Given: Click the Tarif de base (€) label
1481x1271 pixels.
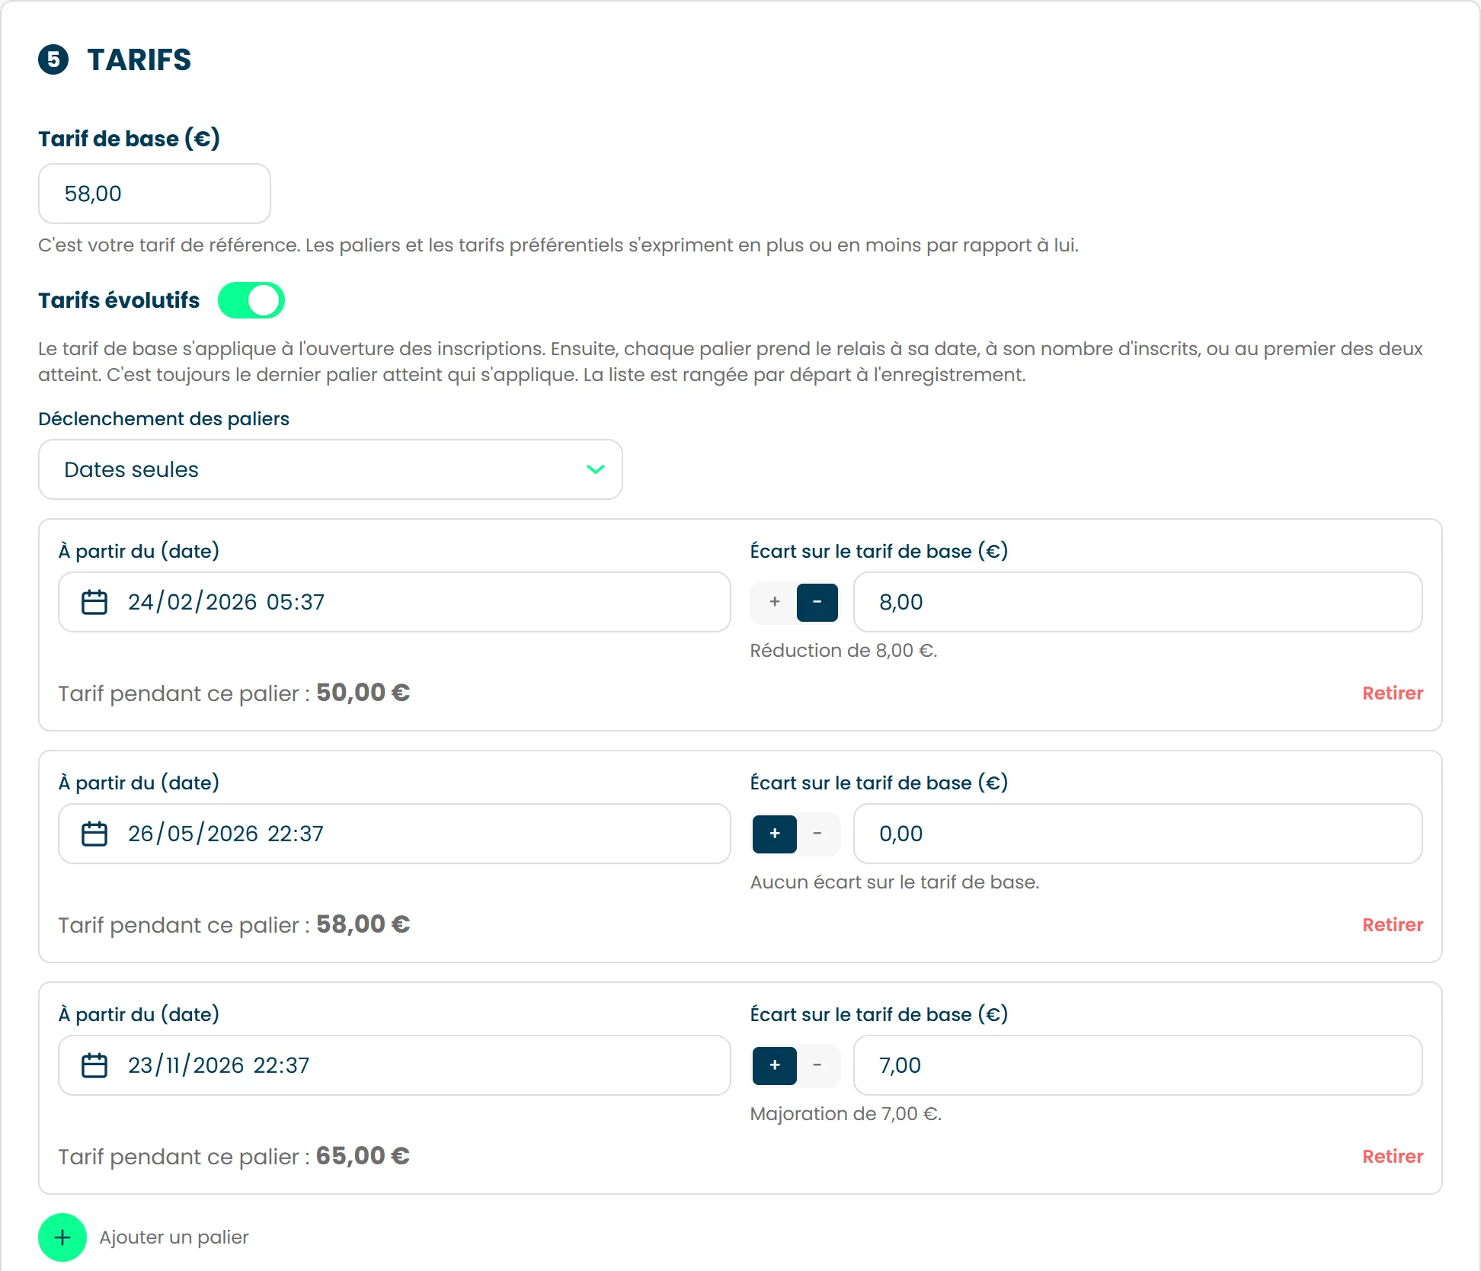Looking at the screenshot, I should coord(130,139).
